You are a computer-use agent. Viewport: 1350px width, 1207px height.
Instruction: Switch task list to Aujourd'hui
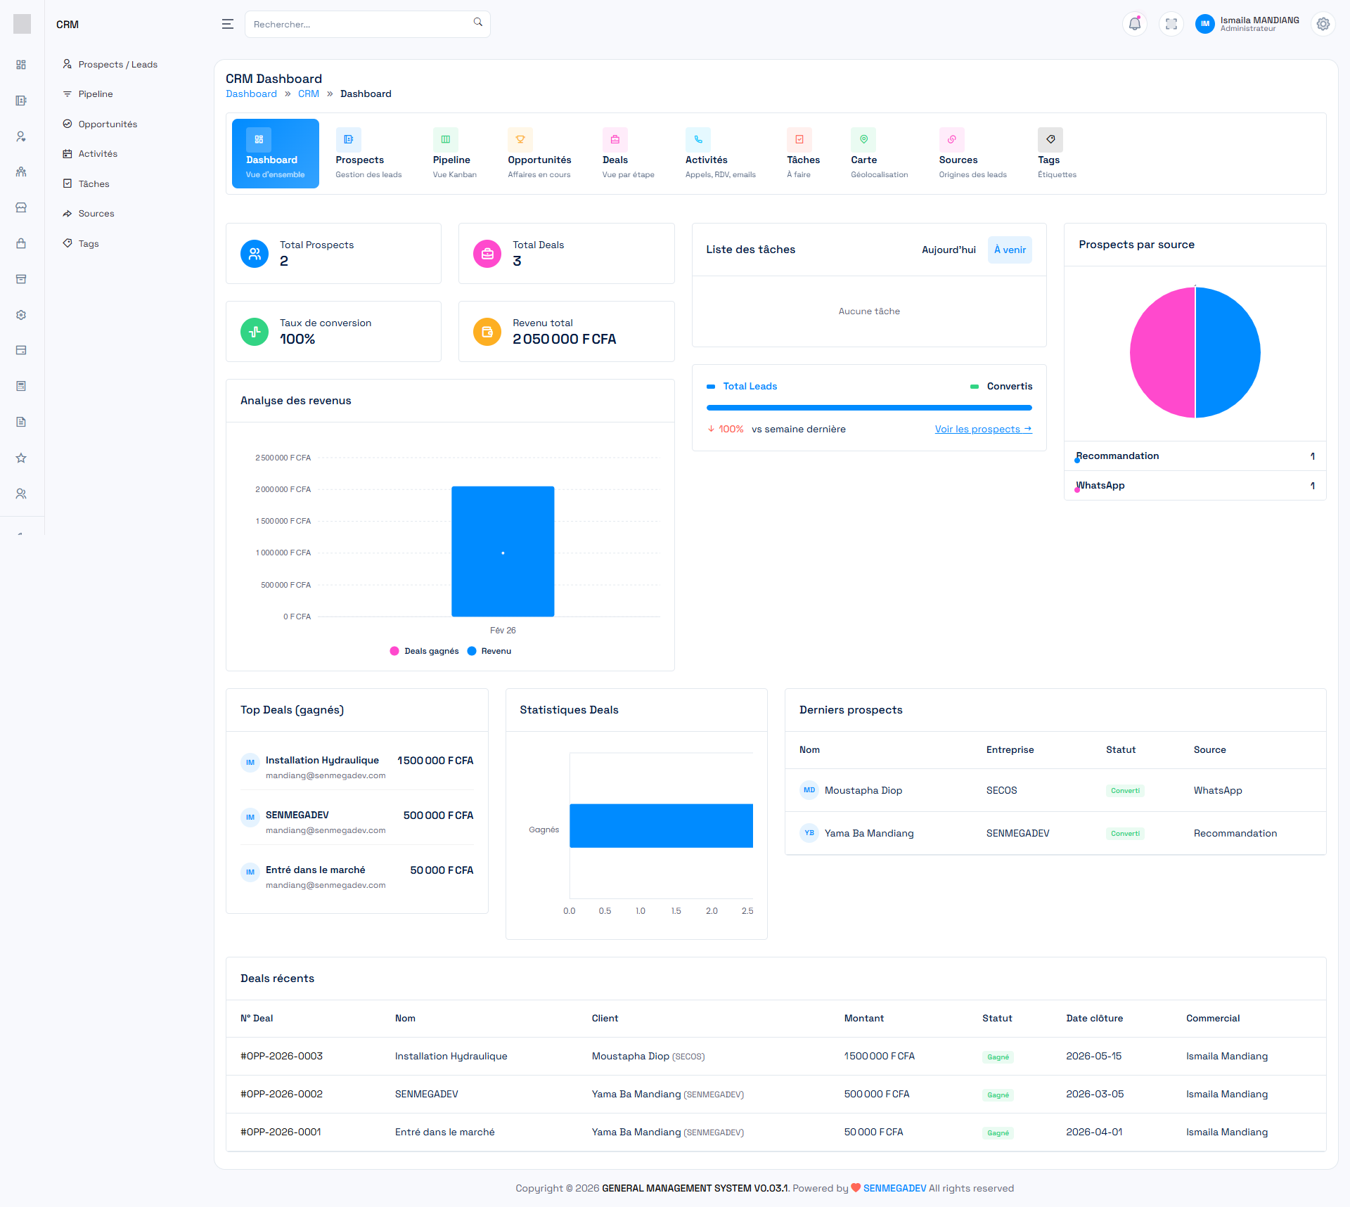(948, 250)
